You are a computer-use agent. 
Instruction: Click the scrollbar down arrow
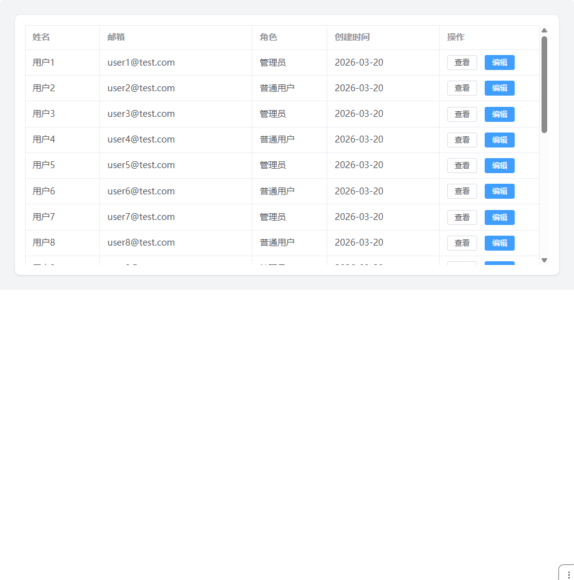pyautogui.click(x=544, y=260)
